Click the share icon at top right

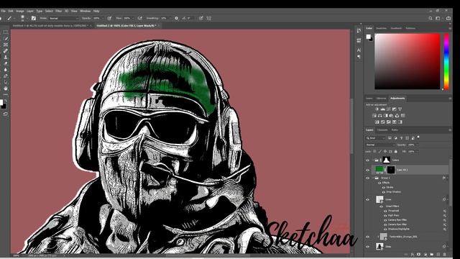[x=448, y=18]
